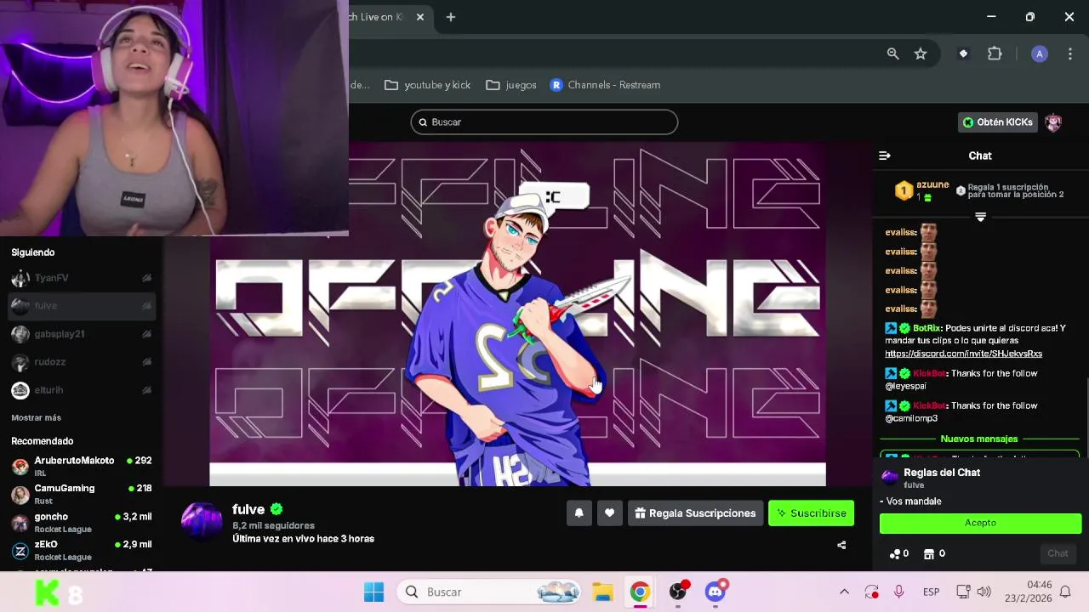
Task: Accept chat rules with the Acepto button
Action: 980,523
